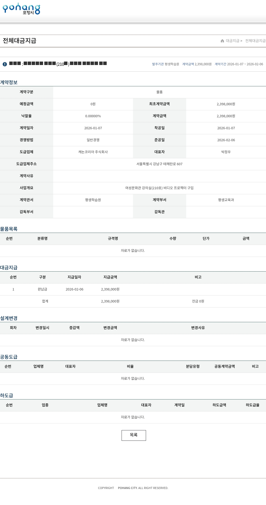Viewport: 266px width, 505px height.
Task: Click the 하도급율 column header
Action: click(x=252, y=405)
